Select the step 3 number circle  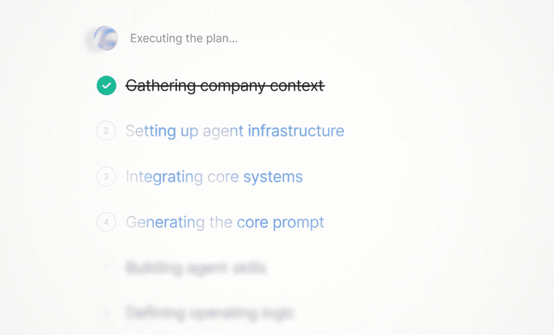106,176
